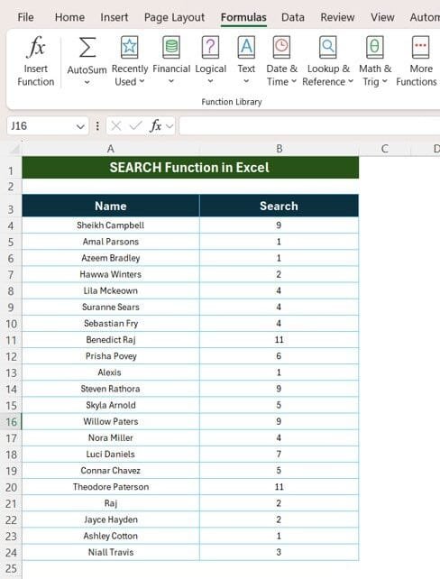This screenshot has width=440, height=579.
Task: Click into the formula bar input
Action: tap(309, 126)
